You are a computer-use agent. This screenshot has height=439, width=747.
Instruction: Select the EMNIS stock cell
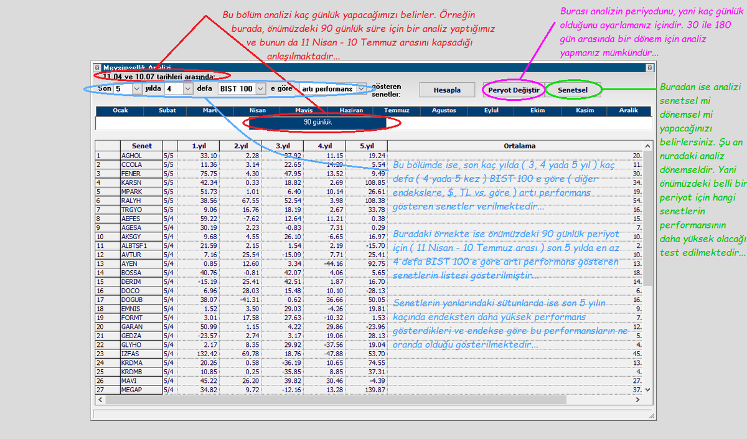(141, 309)
